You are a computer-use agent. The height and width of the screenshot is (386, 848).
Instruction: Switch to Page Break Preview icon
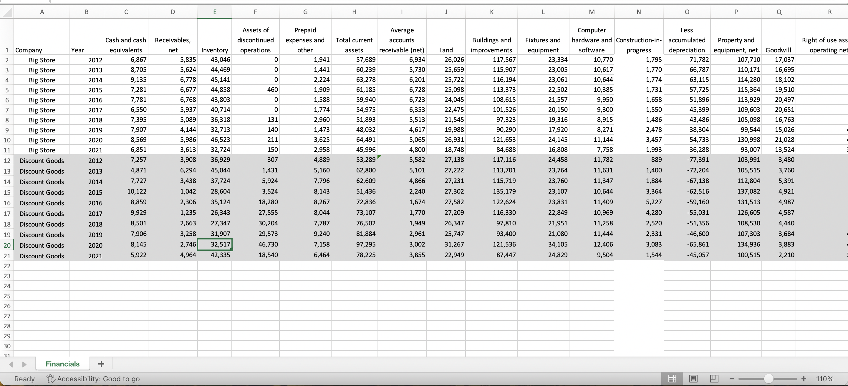[x=714, y=379]
